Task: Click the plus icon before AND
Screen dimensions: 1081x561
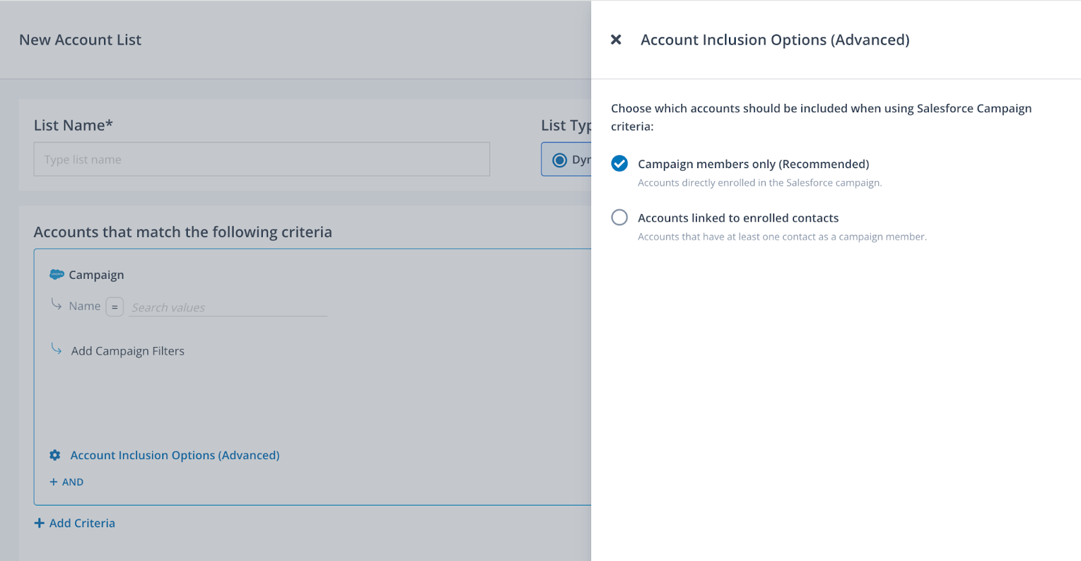Action: [x=53, y=482]
